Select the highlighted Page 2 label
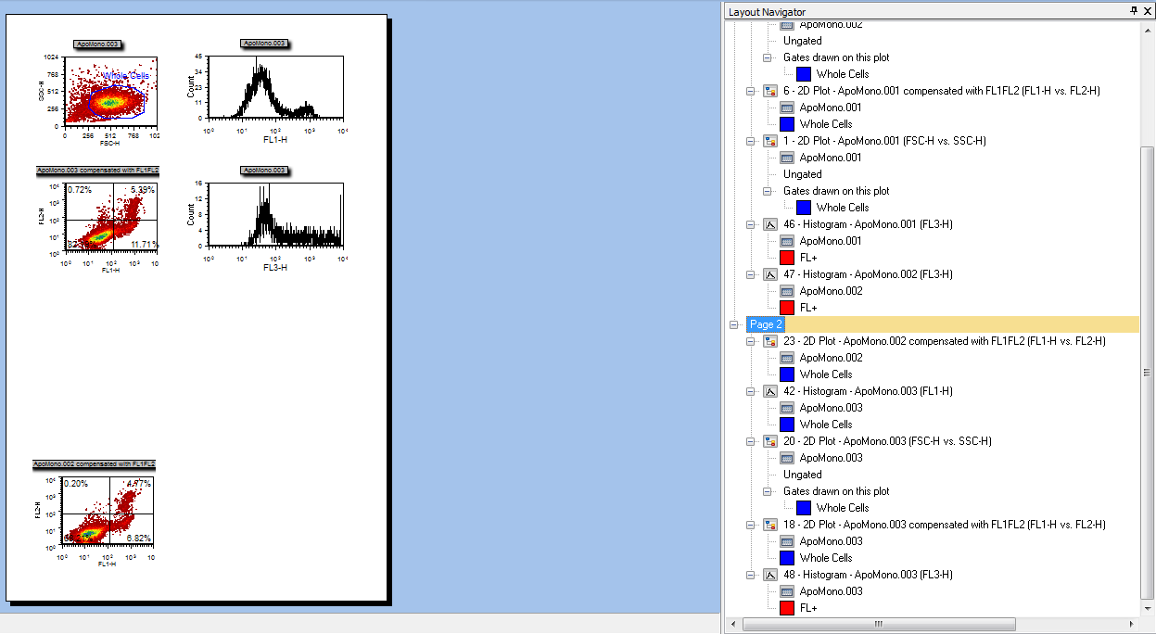Screen dimensions: 1156x634 [x=766, y=324]
